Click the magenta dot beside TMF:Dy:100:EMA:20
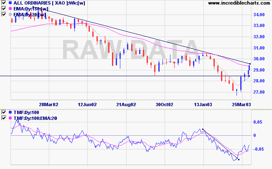Viewport: 272px width, 169px height. tap(10, 118)
